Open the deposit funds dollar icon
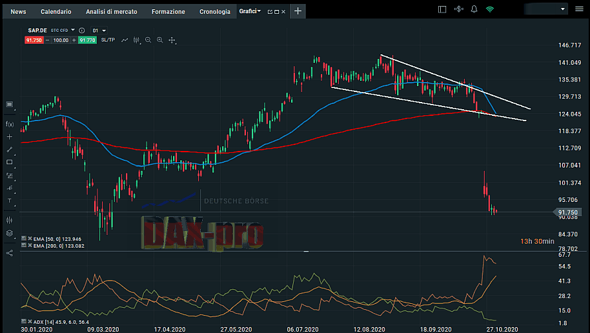Screen dimensions: 590x333 tap(458, 9)
